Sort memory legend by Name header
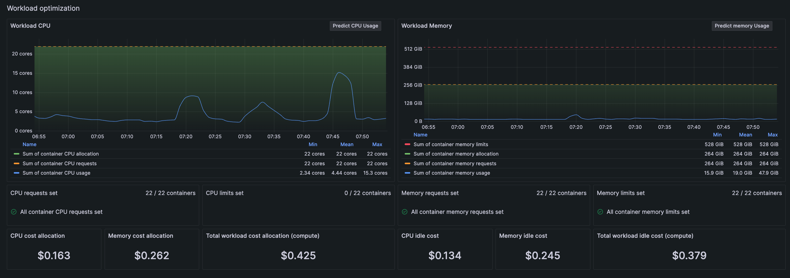Image resolution: width=790 pixels, height=278 pixels. [420, 135]
